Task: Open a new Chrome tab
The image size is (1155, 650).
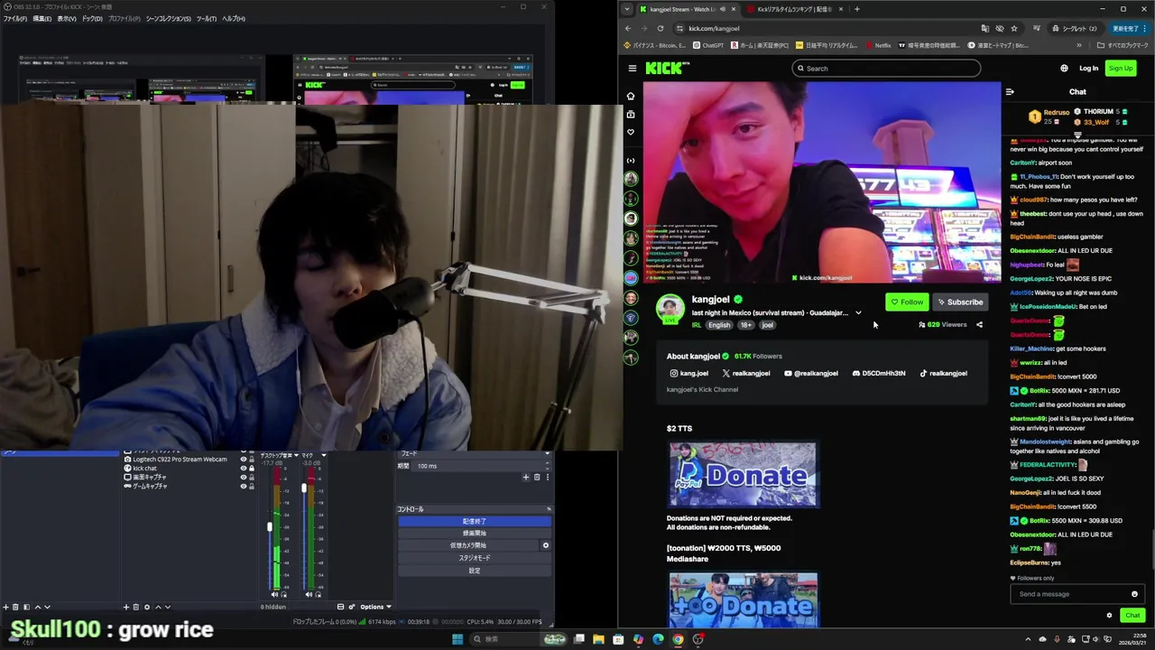Action: (856, 9)
